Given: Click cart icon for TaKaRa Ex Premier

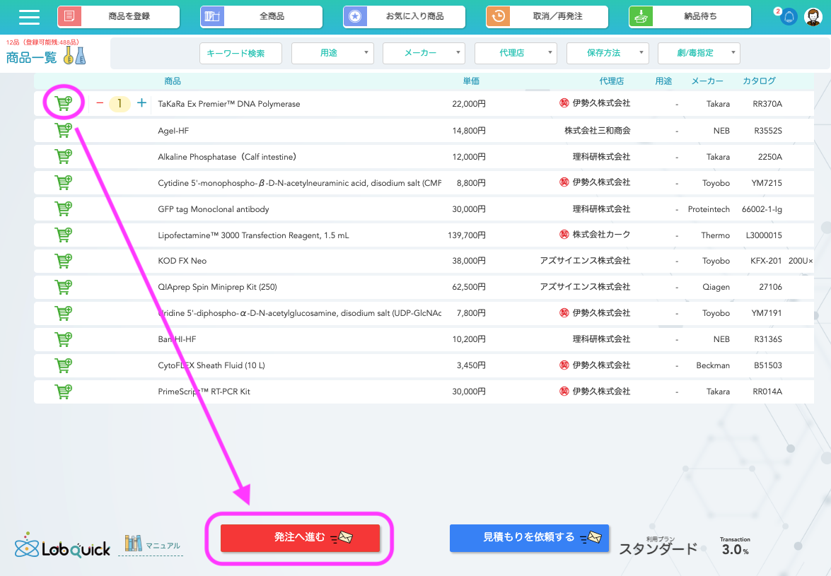Looking at the screenshot, I should (64, 104).
